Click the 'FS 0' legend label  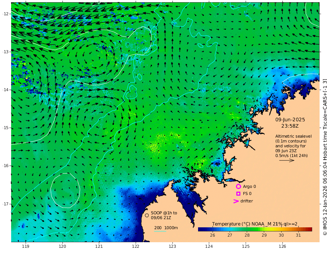point(247,194)
